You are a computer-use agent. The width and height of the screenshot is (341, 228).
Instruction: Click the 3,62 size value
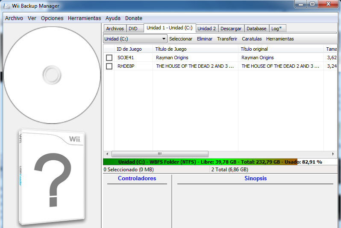pos(332,58)
